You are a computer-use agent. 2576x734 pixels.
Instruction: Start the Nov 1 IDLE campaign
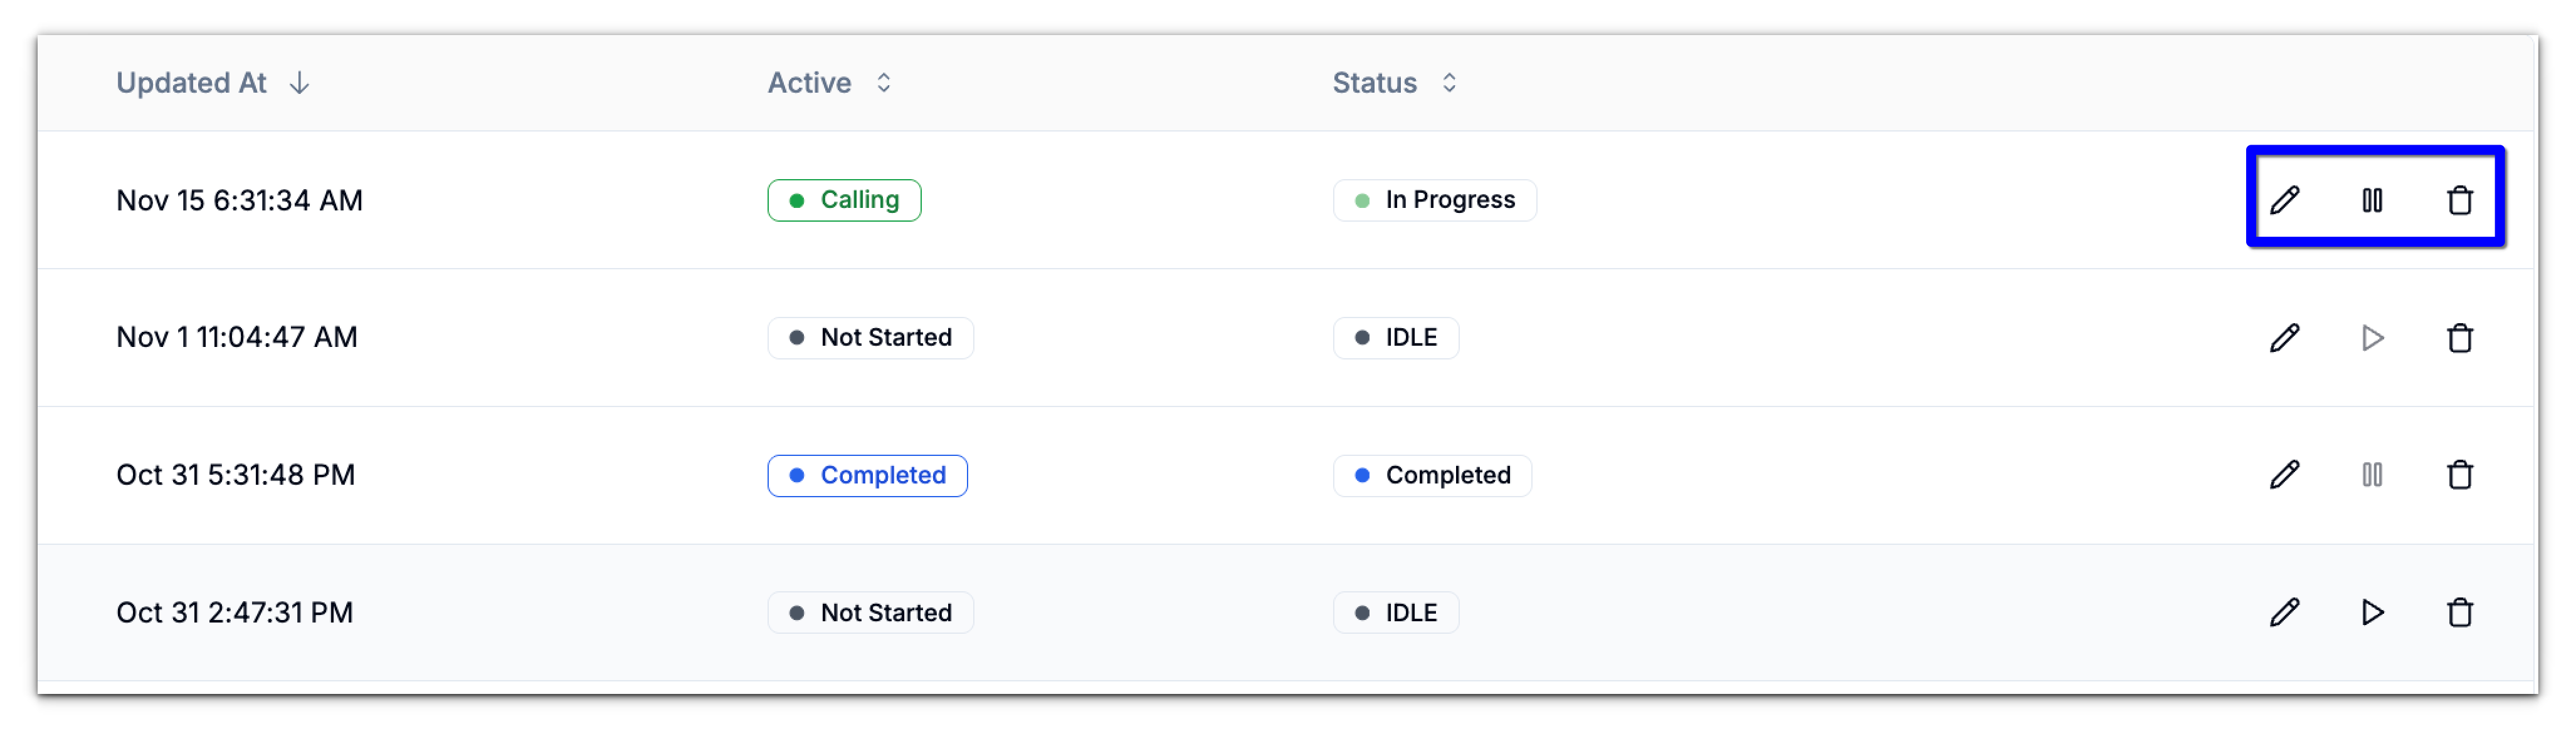(x=2372, y=338)
